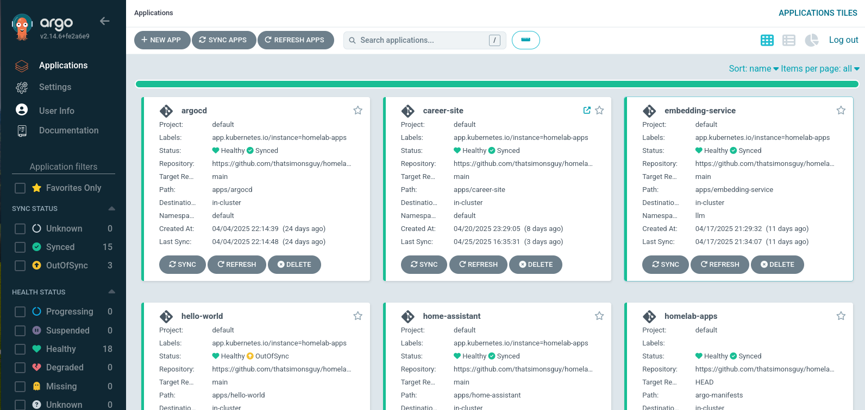
Task: Click the status bar toggle icon button
Action: click(x=525, y=40)
